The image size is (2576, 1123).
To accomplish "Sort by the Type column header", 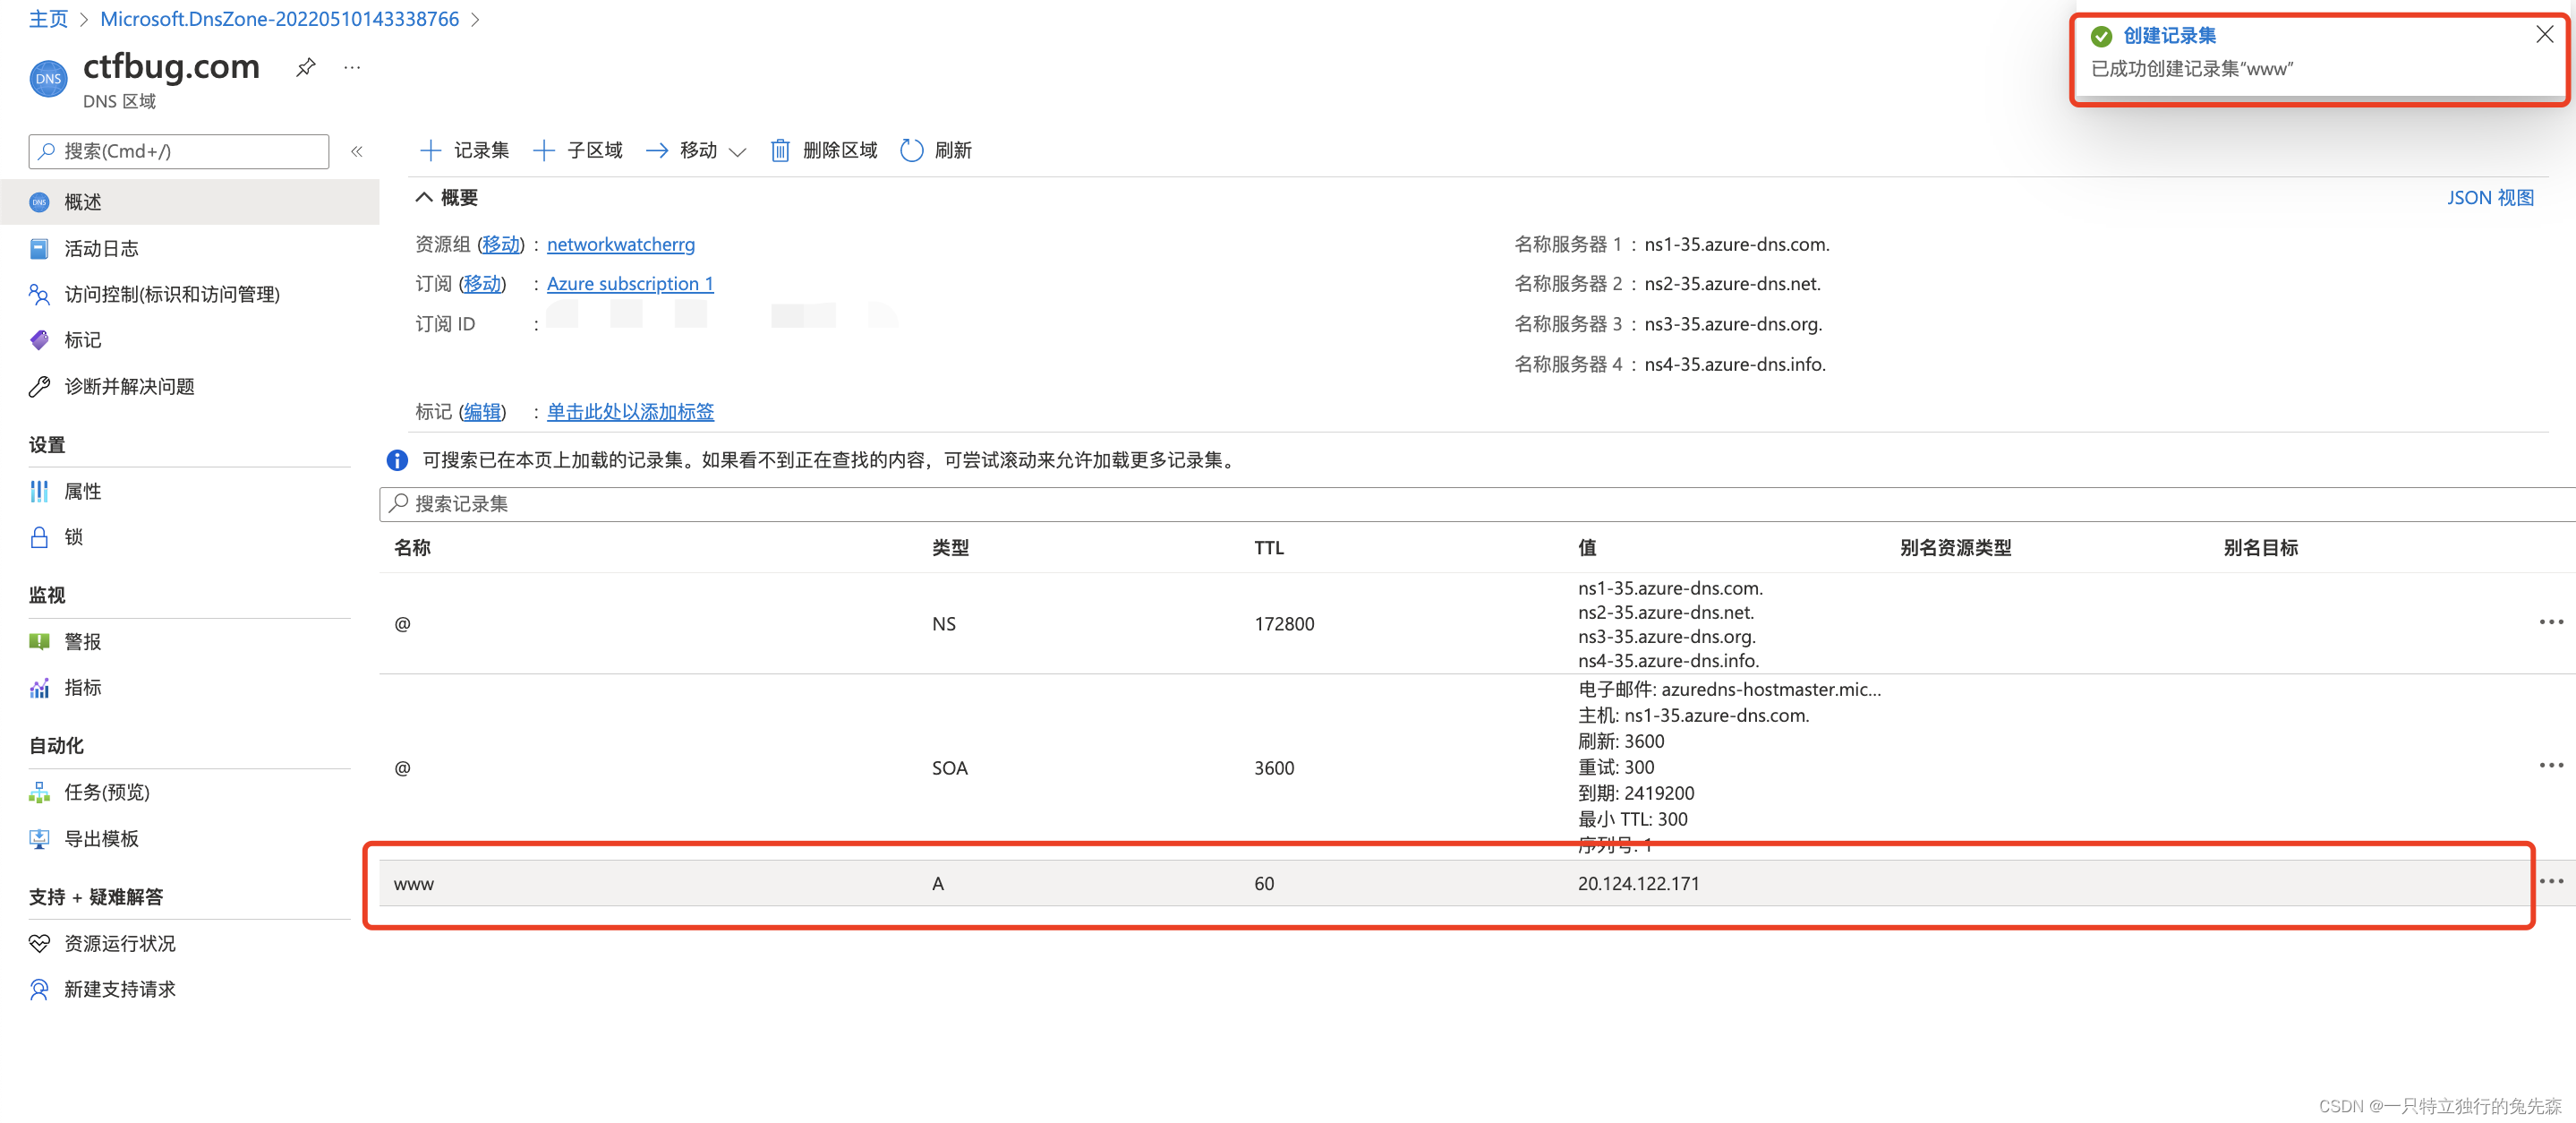I will (950, 547).
